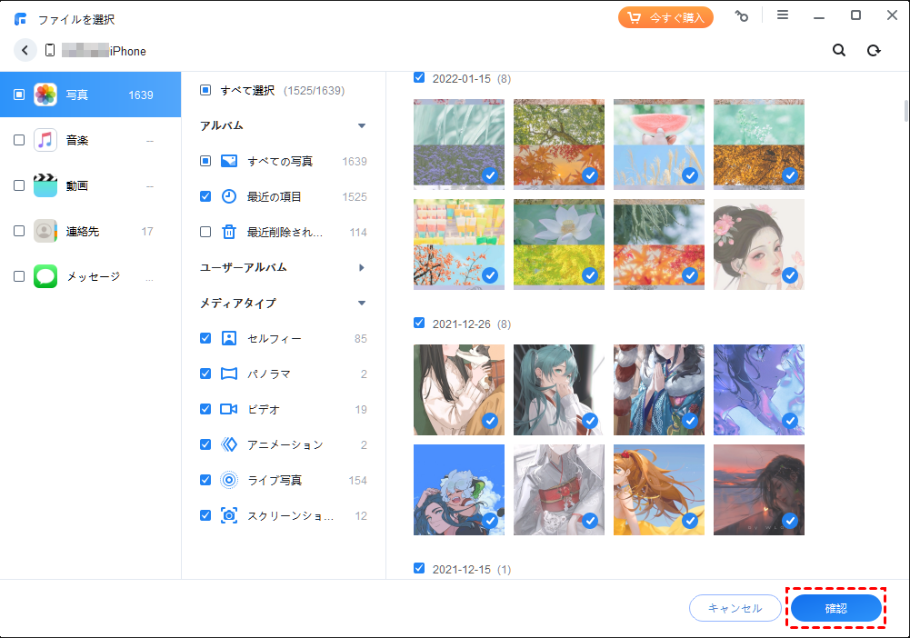910x638 pixels.
Task: Uncheck the 2021-12-26 date group checkbox
Action: 419,323
